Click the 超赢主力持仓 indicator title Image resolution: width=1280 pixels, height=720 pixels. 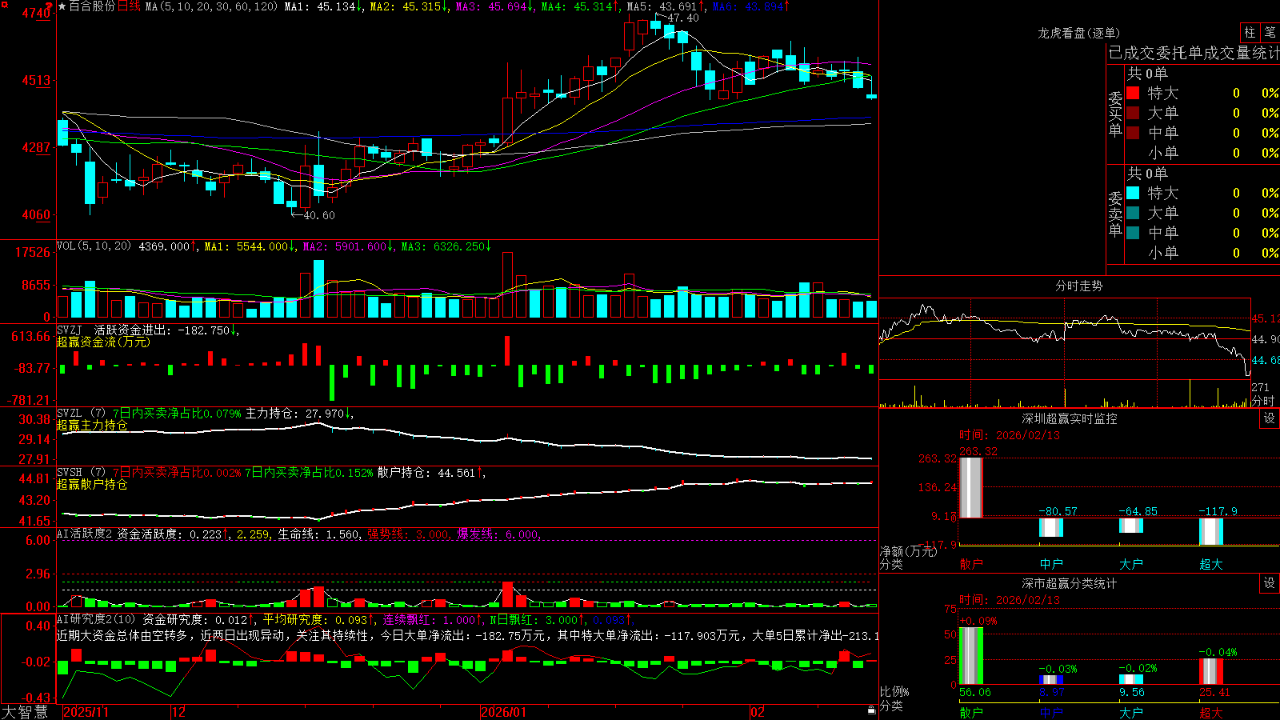(x=92, y=425)
